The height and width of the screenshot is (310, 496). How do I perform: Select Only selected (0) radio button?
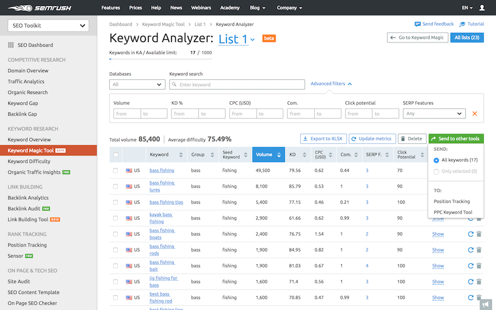click(x=436, y=171)
